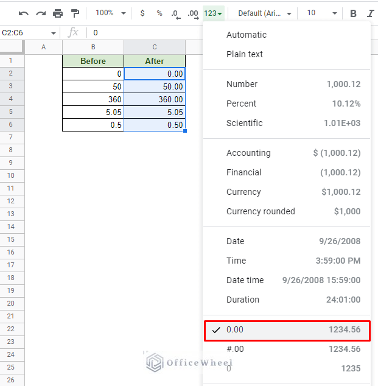The image size is (378, 386).
Task: Click the Redo arrow icon
Action: coord(41,13)
